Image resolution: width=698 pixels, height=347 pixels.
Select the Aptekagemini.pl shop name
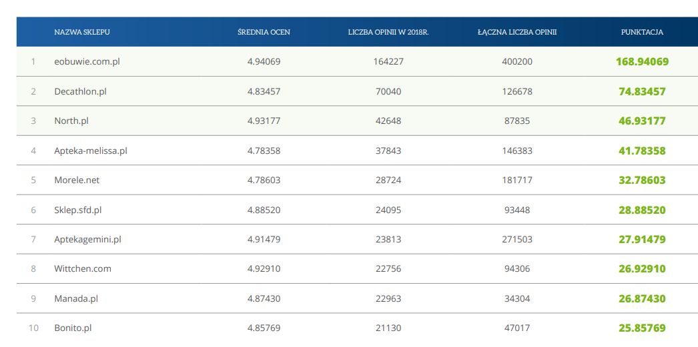point(87,239)
